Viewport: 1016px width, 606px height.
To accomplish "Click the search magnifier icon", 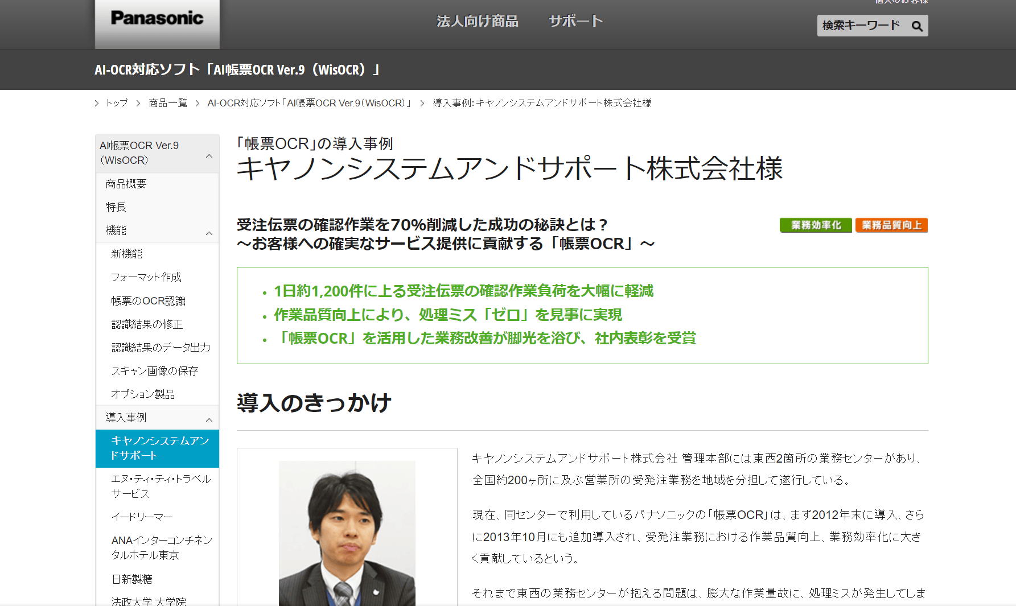I will click(x=916, y=26).
